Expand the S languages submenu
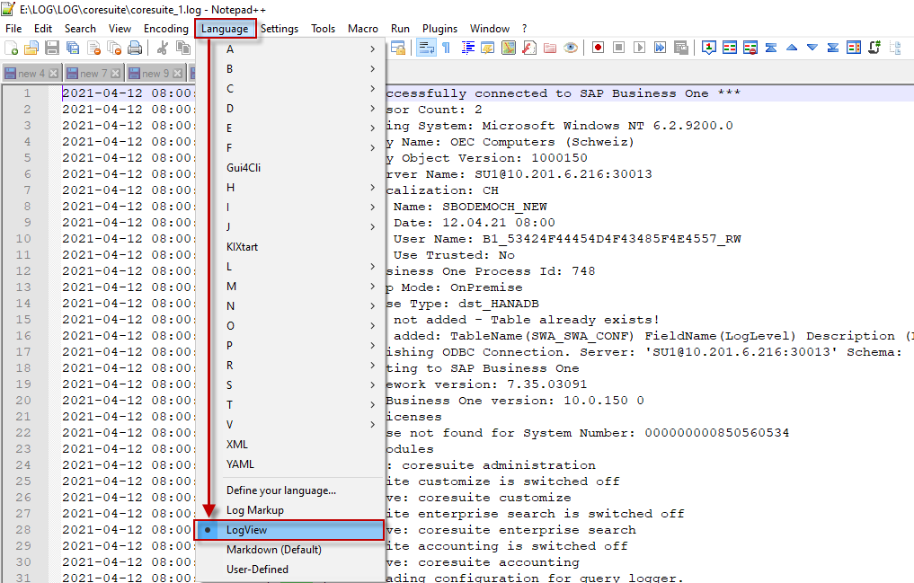This screenshot has width=914, height=583. pos(289,385)
